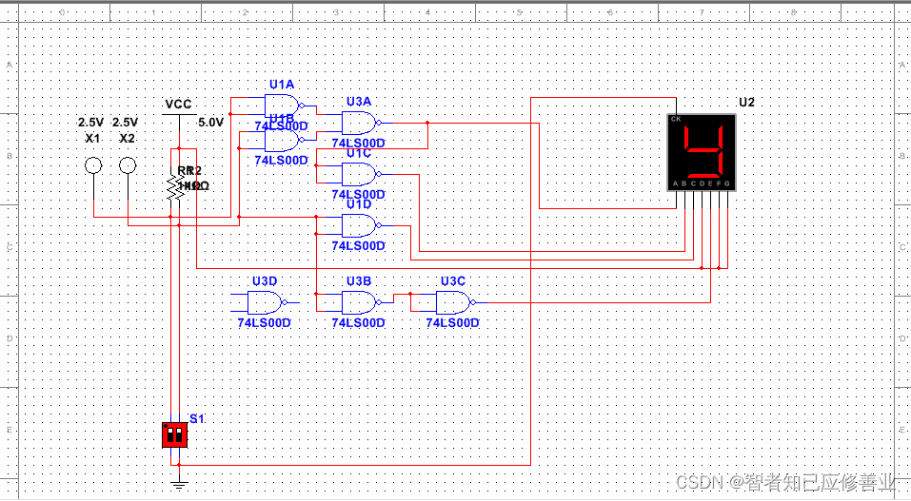
Task: Click the X1 label text
Action: 92,138
